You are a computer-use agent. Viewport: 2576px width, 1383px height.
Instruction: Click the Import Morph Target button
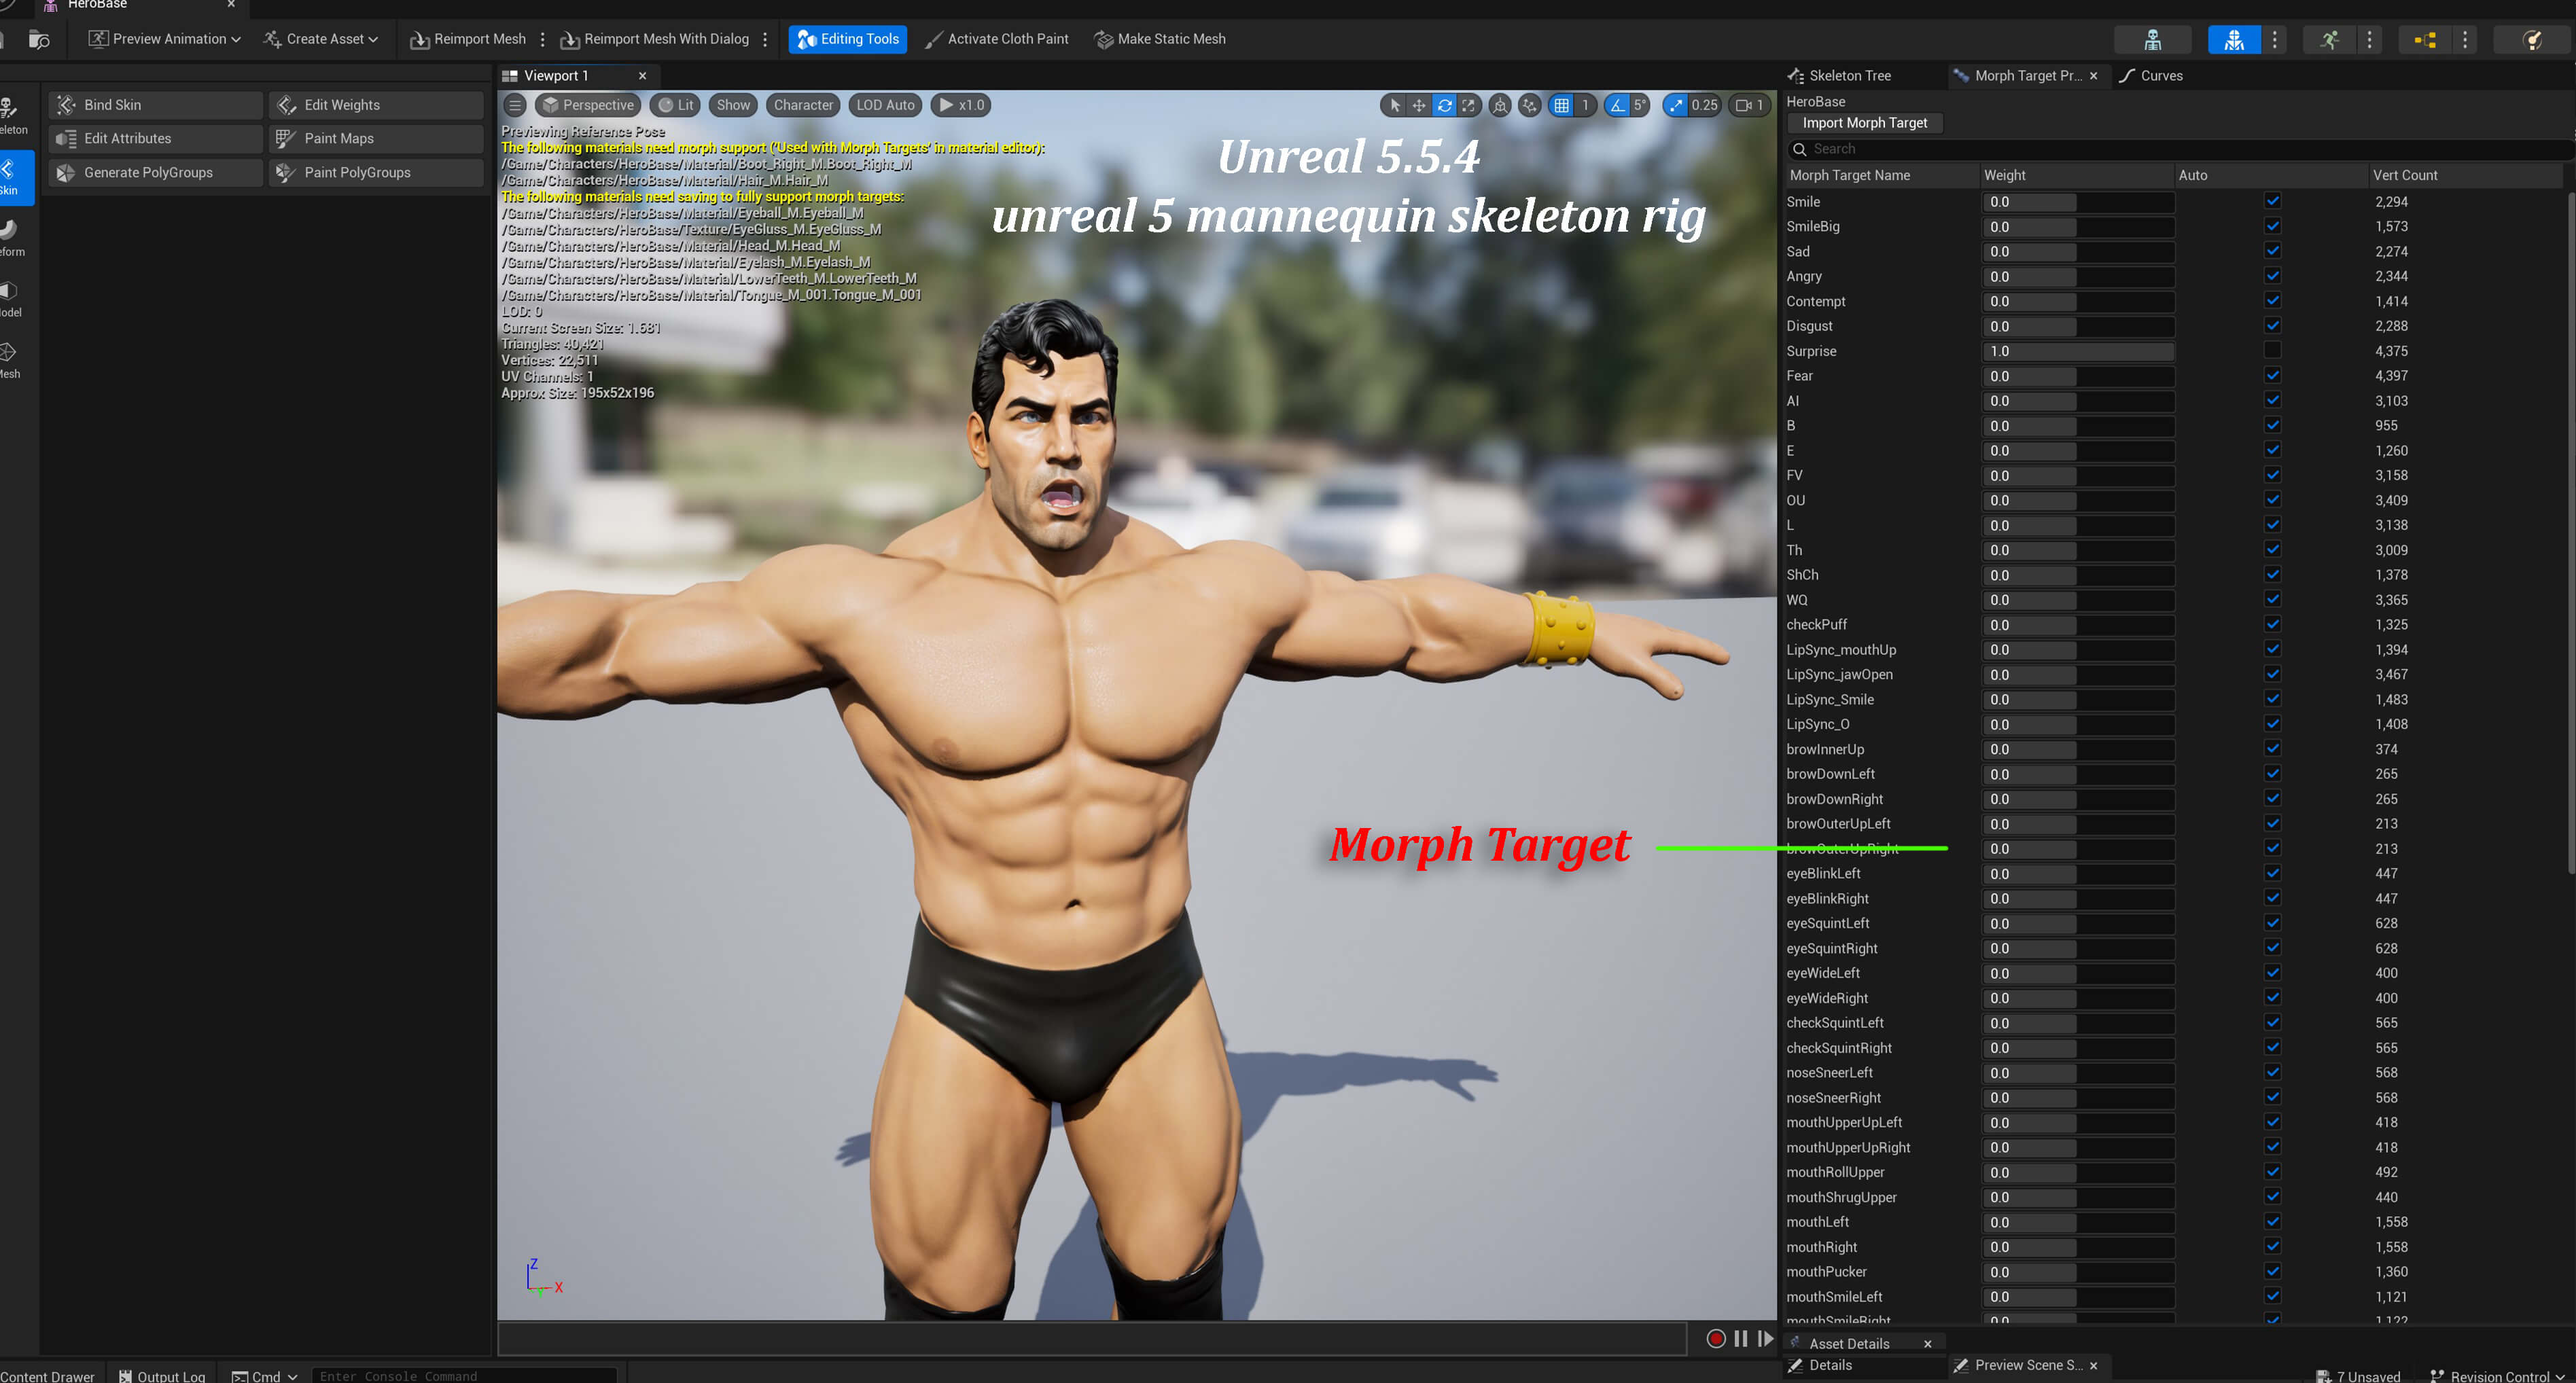click(x=1864, y=123)
